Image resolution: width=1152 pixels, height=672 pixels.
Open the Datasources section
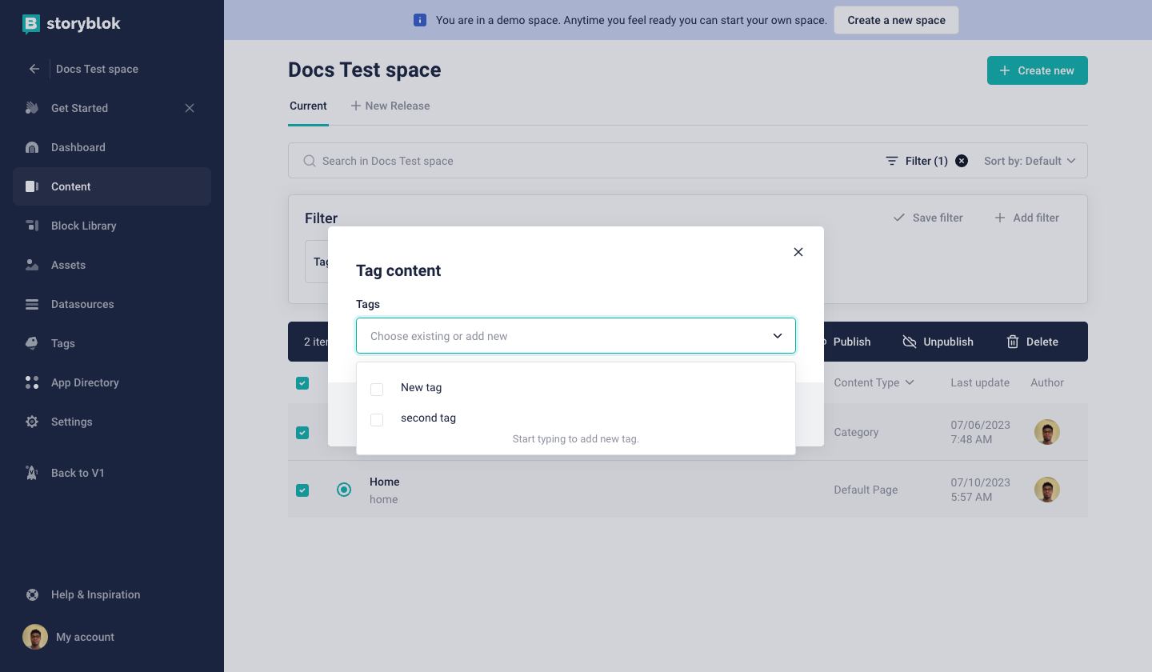coord(82,304)
